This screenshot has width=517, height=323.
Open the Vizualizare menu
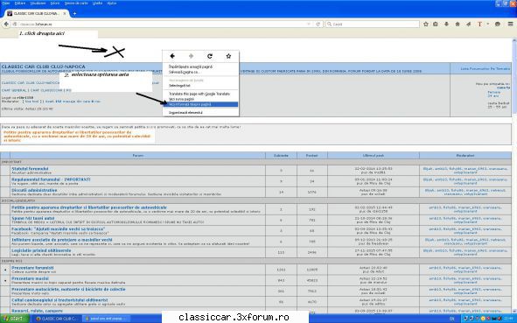tap(38, 3)
